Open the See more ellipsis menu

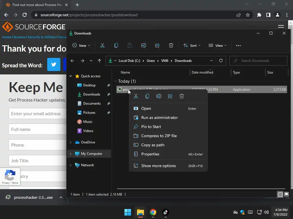(x=238, y=45)
